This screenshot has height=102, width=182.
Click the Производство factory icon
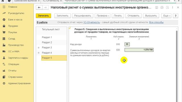[x=4, y=45]
